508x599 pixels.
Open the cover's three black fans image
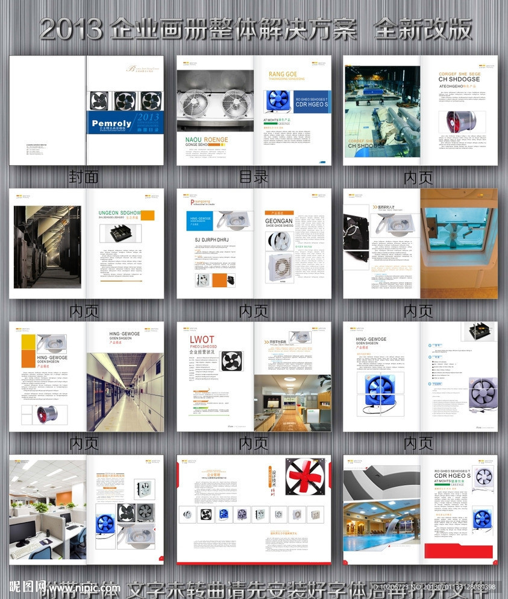pyautogui.click(x=125, y=101)
